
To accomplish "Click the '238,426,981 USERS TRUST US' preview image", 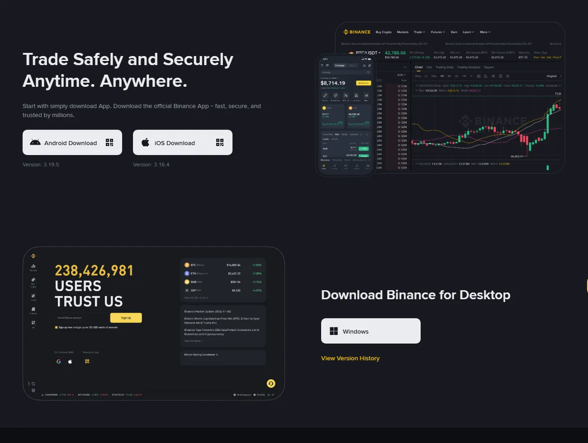I will (x=154, y=323).
